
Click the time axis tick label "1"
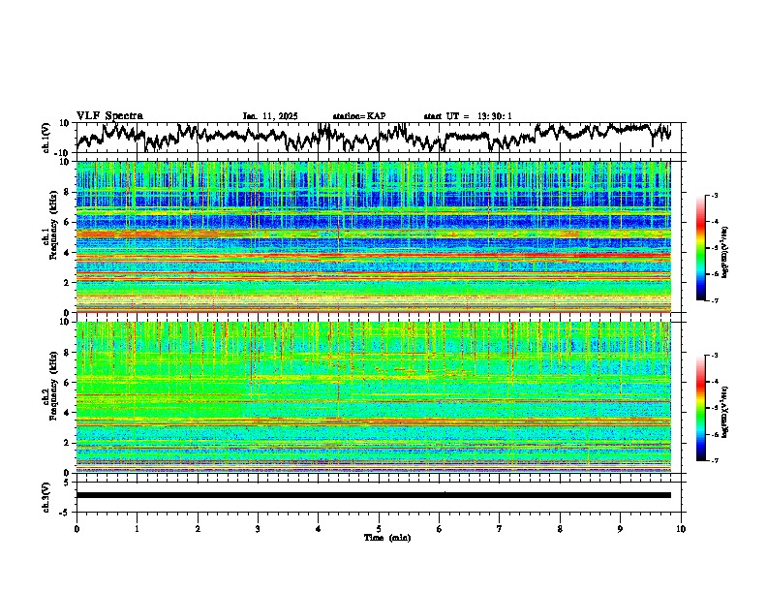137,529
